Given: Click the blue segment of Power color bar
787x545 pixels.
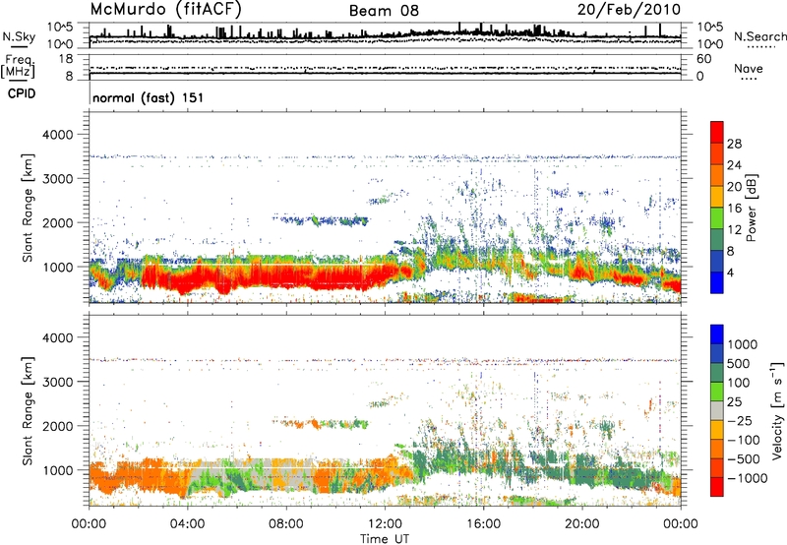Looking at the screenshot, I should pos(717,282).
